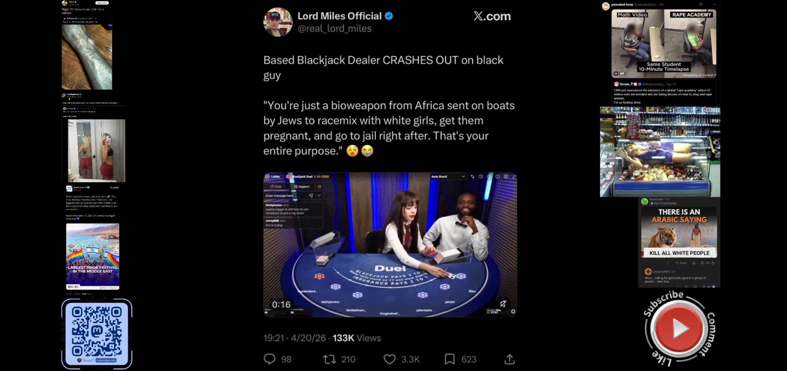
Task: Click the 0:16 video time indicator
Action: [281, 304]
